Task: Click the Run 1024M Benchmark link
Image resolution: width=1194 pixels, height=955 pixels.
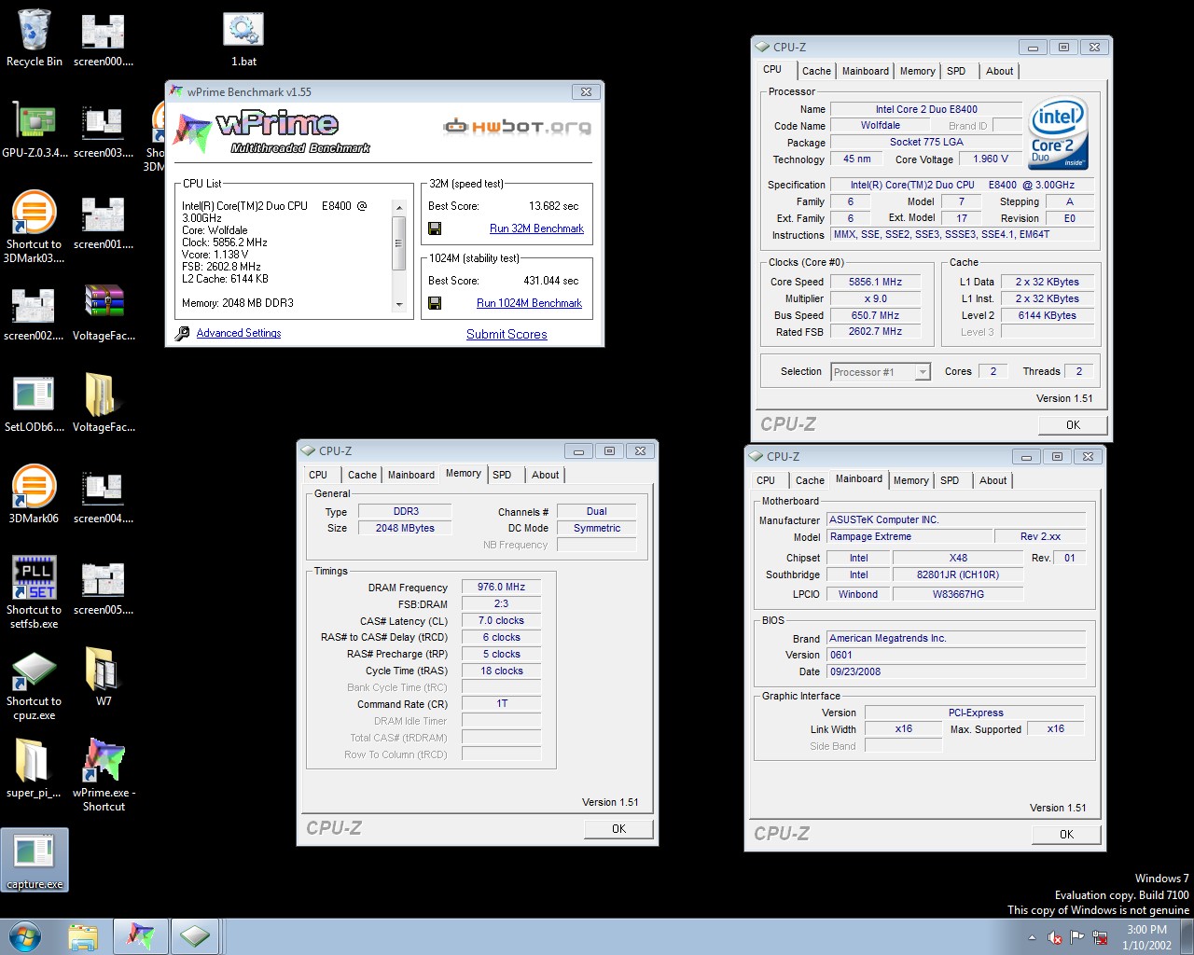Action: point(529,303)
